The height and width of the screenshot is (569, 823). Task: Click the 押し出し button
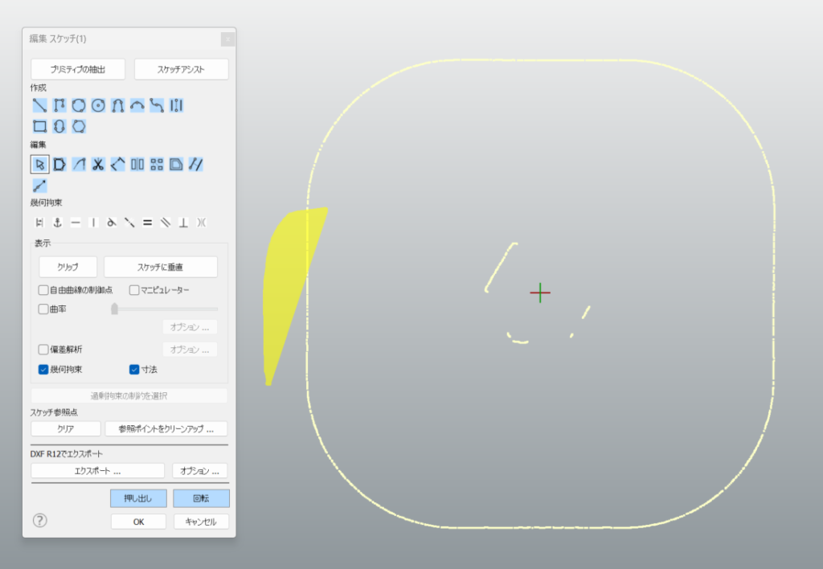pyautogui.click(x=138, y=498)
